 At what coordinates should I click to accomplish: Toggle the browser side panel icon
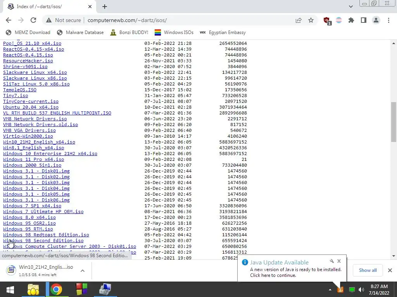pos(364,20)
